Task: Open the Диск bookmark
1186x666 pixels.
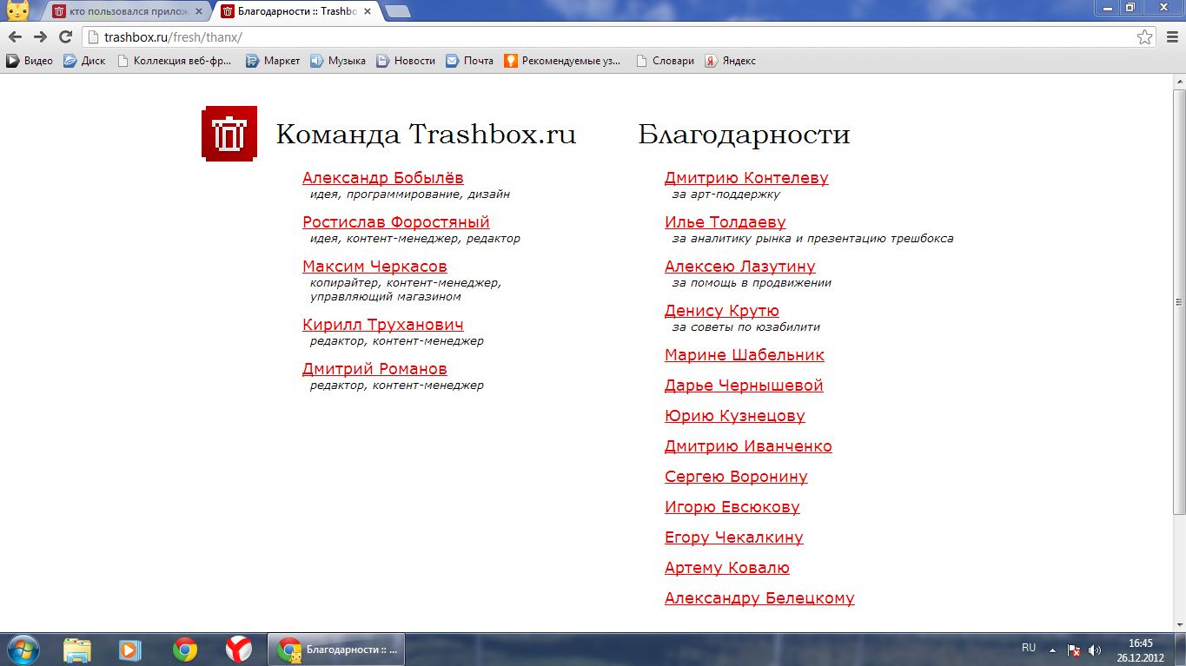Action: point(84,61)
